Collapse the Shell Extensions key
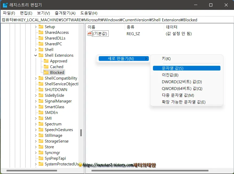The width and height of the screenshot is (234, 174). [x=36, y=55]
